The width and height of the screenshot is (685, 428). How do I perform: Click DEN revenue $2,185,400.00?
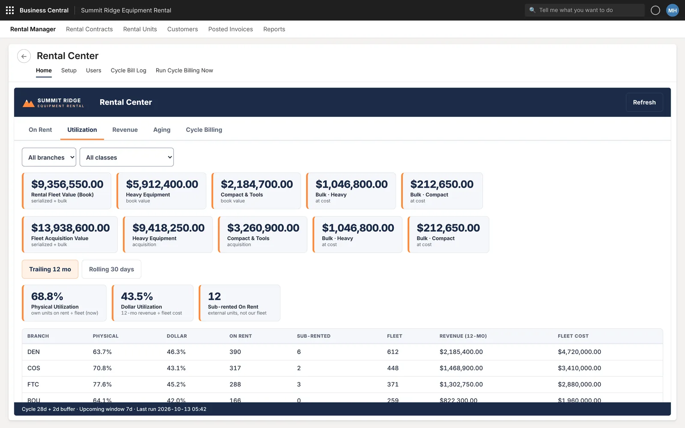pyautogui.click(x=461, y=352)
